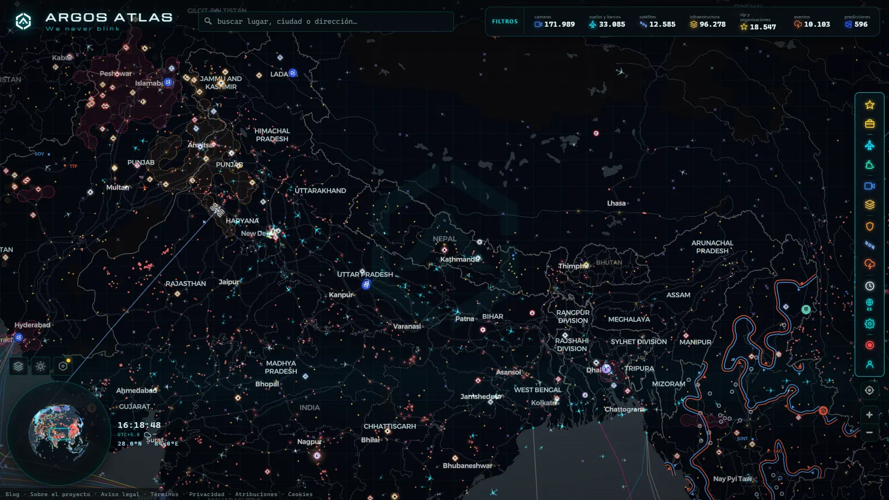Select the shield icon in right sidebar

[x=870, y=226]
